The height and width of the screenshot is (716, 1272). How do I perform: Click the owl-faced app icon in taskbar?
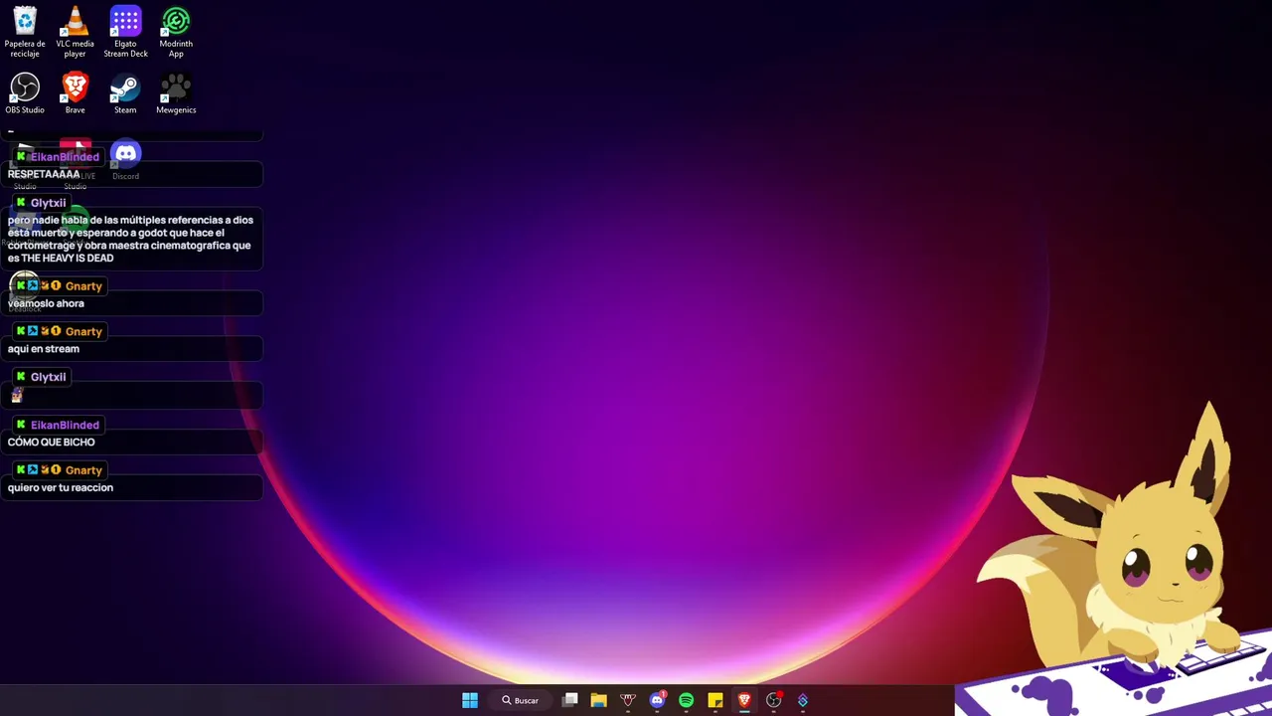tap(628, 700)
